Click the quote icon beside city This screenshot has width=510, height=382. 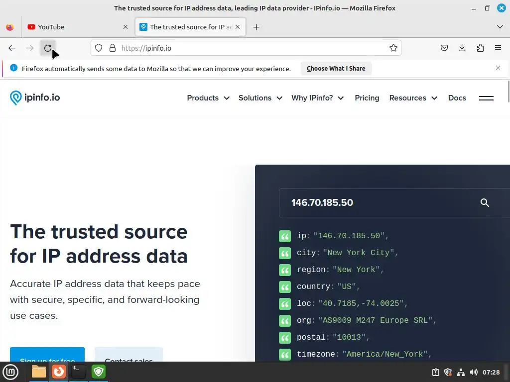tap(284, 253)
